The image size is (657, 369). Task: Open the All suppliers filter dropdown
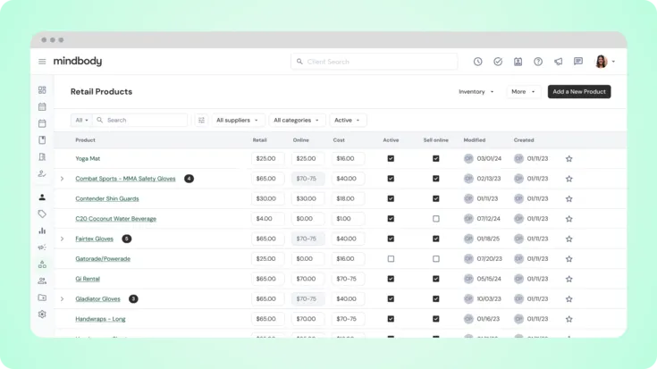pos(238,121)
